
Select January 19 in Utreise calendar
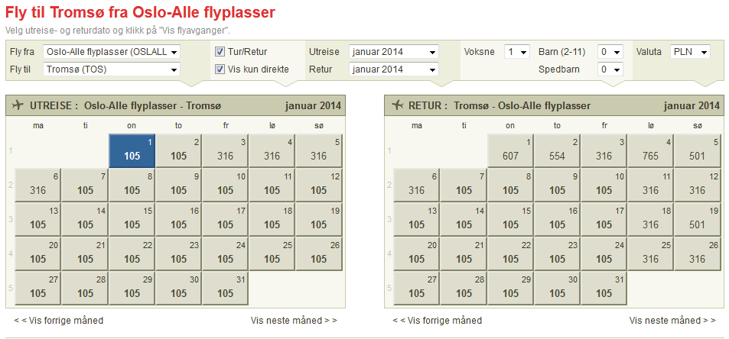tap(319, 219)
